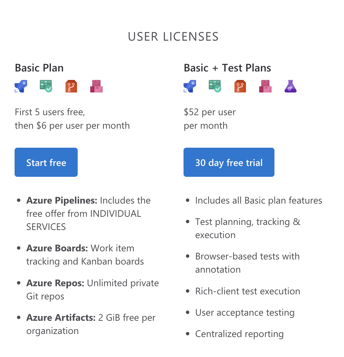Click the User acceptance testing list item
The width and height of the screenshot is (344, 357).
click(x=245, y=313)
